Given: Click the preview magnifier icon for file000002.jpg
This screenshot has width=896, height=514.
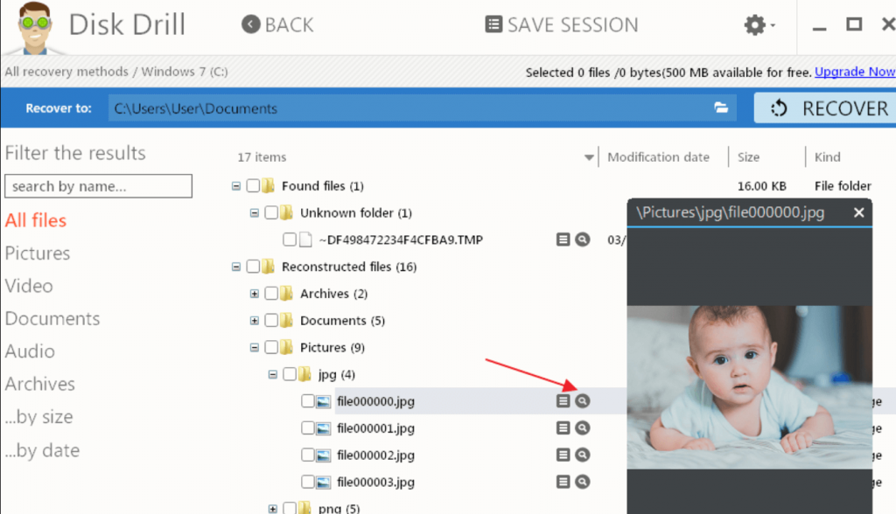Looking at the screenshot, I should point(582,455).
